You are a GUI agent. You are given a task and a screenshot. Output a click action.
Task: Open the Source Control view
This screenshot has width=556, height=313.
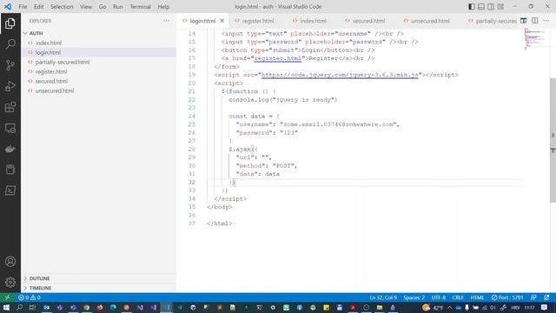(x=10, y=65)
